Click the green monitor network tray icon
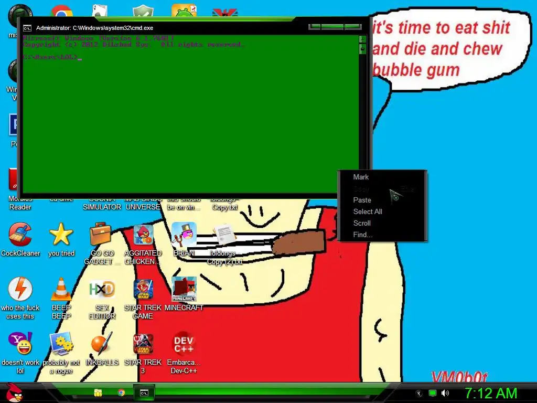Image resolution: width=537 pixels, height=403 pixels. (433, 393)
